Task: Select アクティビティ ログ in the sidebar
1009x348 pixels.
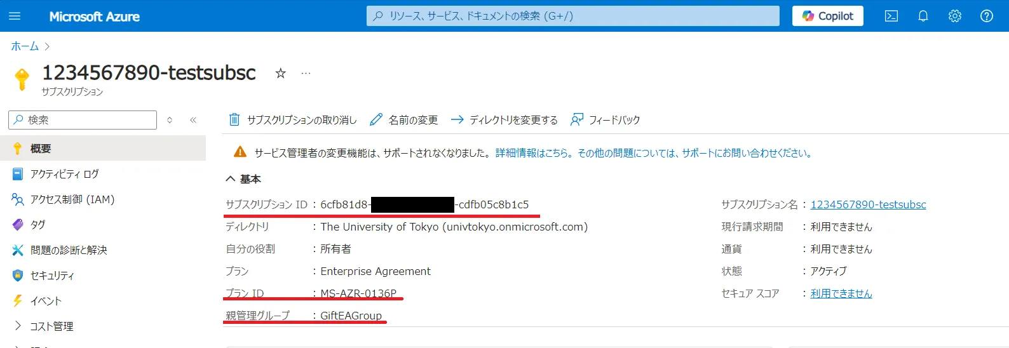Action: 64,174
